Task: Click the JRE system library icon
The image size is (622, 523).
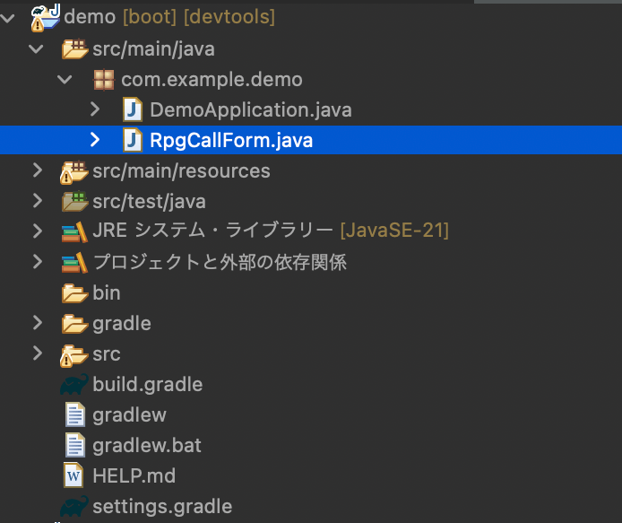Action: (x=74, y=232)
